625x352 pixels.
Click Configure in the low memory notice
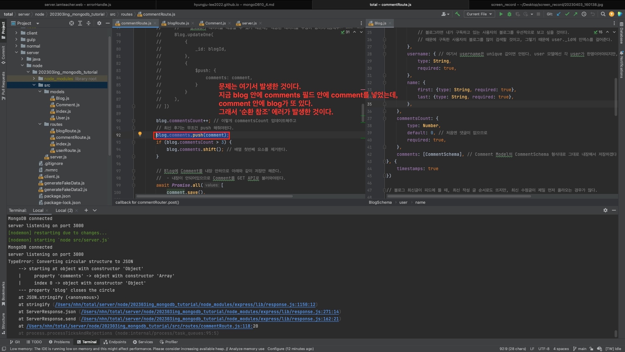[276, 349]
